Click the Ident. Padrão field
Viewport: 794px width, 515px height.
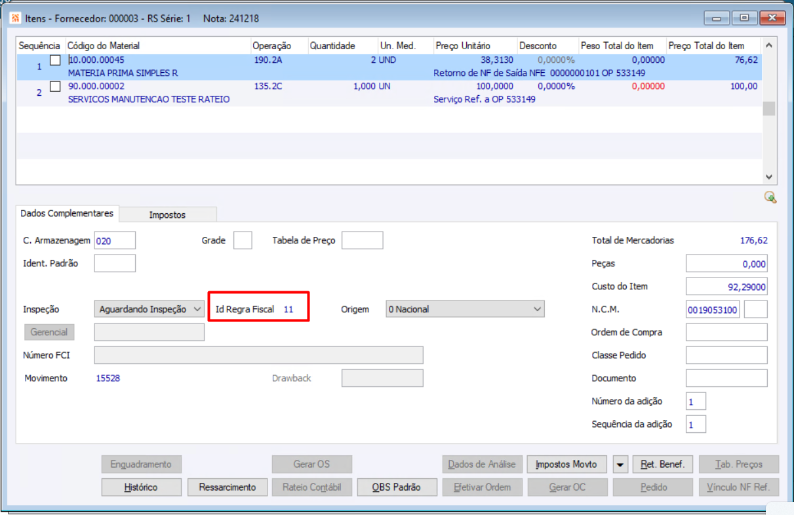point(115,264)
